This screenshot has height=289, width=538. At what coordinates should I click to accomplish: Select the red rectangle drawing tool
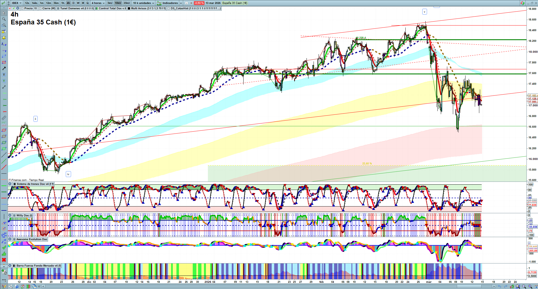coord(4,62)
